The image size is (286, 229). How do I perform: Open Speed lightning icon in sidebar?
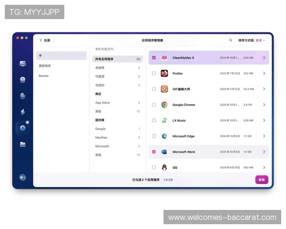click(22, 112)
